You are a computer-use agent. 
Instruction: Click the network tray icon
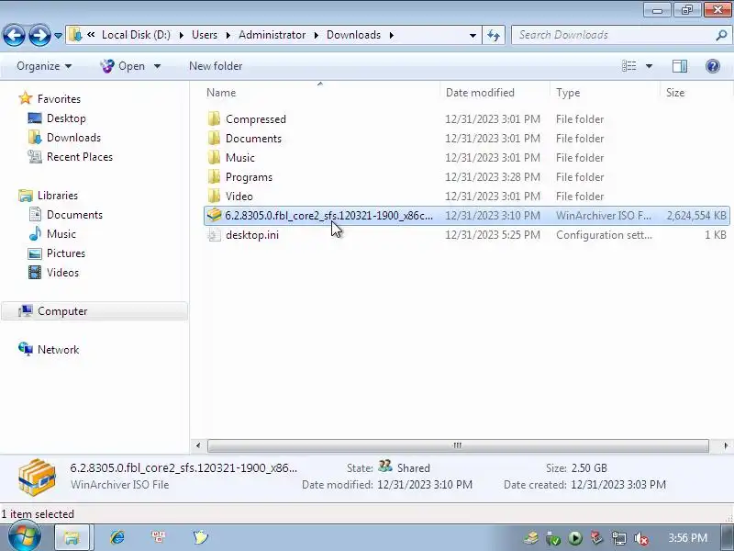[x=618, y=538]
